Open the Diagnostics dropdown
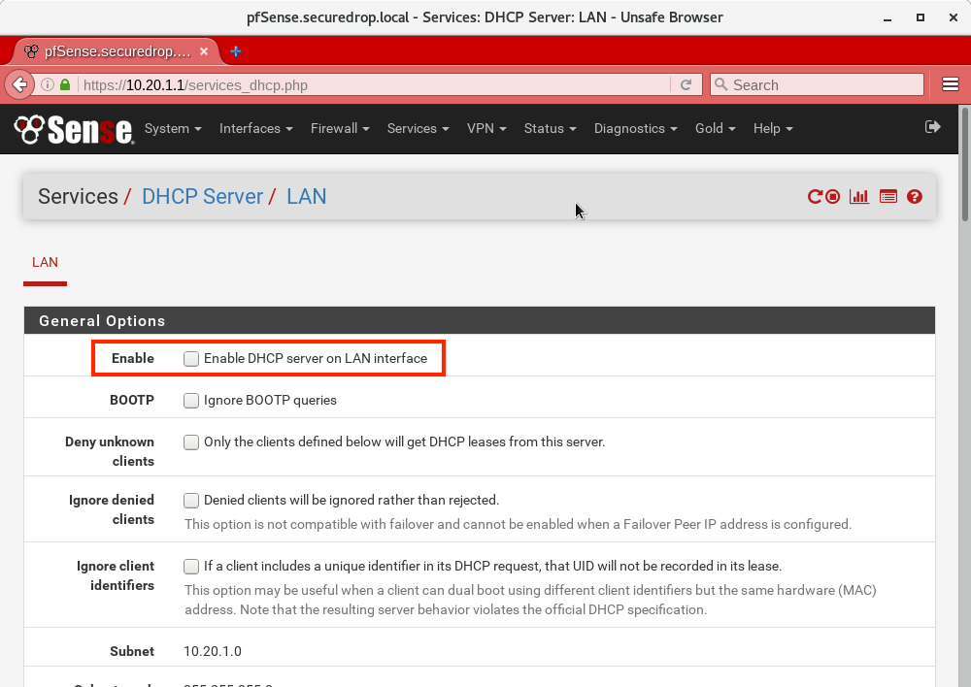Image resolution: width=971 pixels, height=687 pixels. tap(635, 128)
